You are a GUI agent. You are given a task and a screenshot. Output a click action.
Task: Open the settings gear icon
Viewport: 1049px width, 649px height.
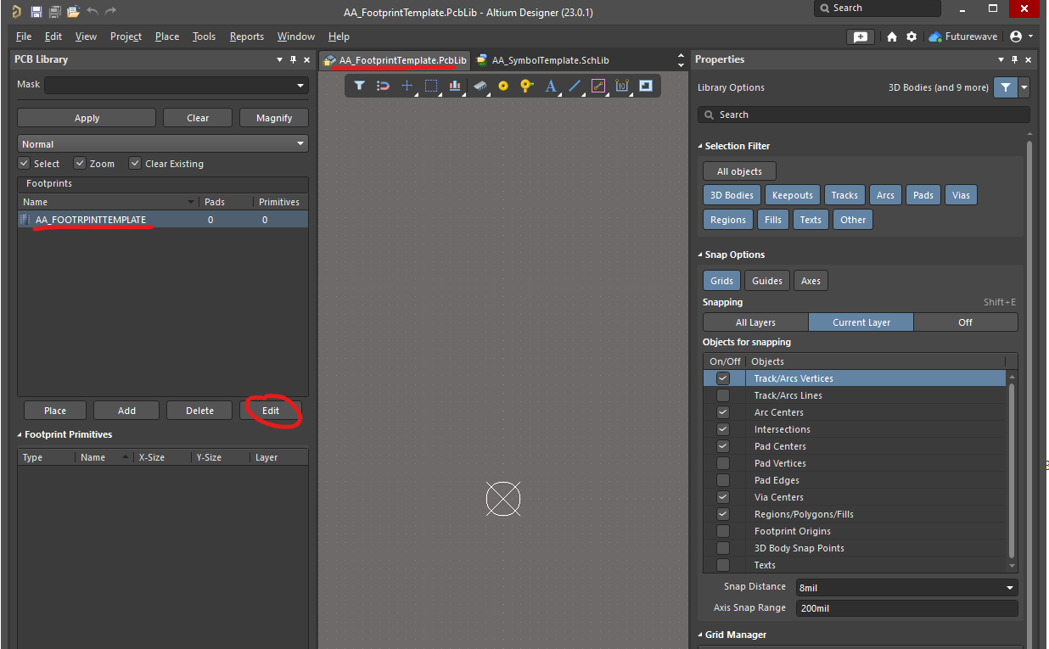912,36
